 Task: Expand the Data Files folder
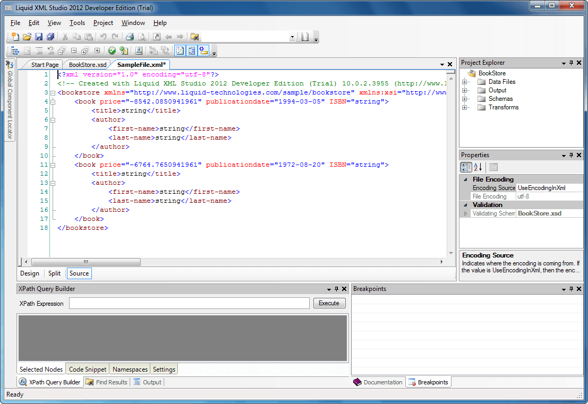tap(464, 82)
